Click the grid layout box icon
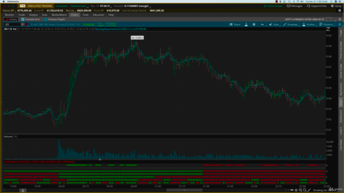This screenshot has height=193, width=344. coord(328,19)
